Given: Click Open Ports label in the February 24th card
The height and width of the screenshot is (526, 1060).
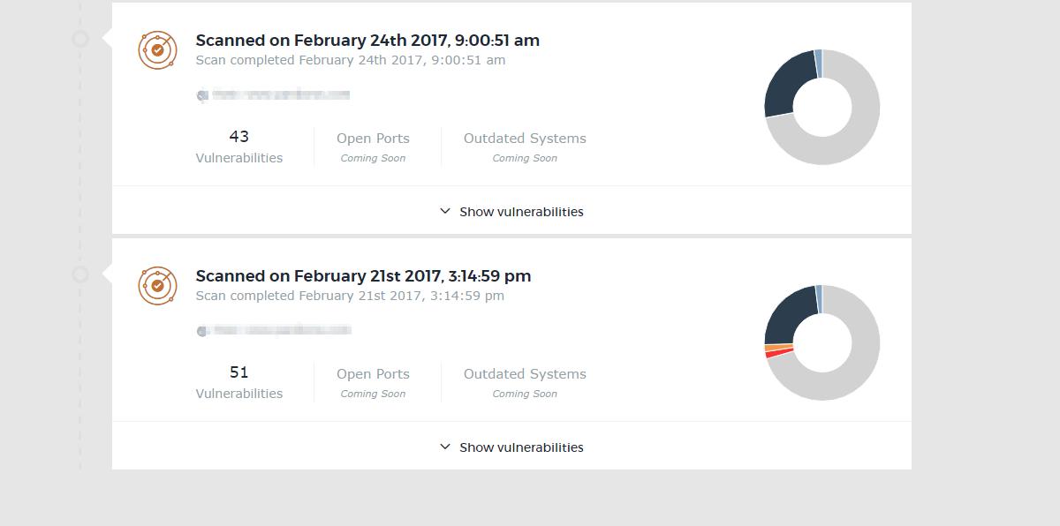Looking at the screenshot, I should point(373,139).
